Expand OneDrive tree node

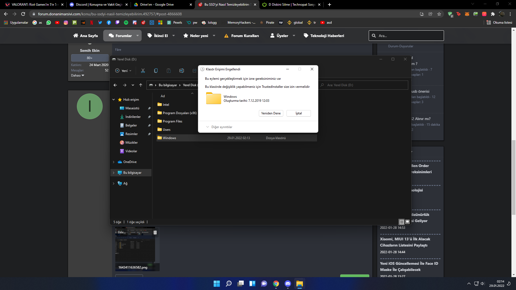[114, 162]
